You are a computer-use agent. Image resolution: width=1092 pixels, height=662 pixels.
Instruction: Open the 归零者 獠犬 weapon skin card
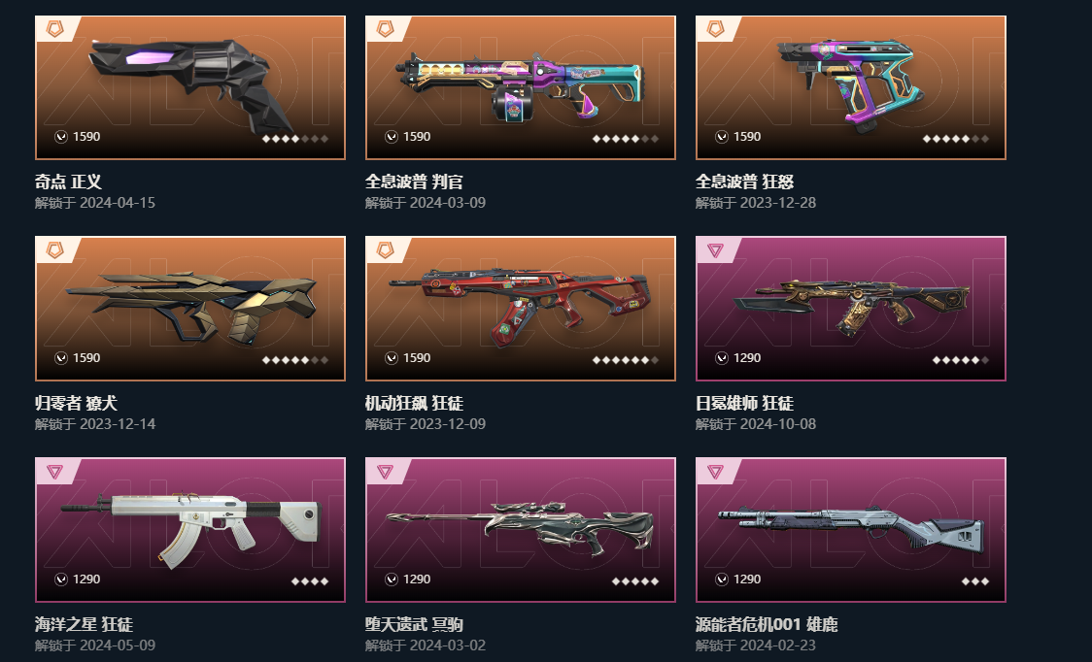click(190, 309)
